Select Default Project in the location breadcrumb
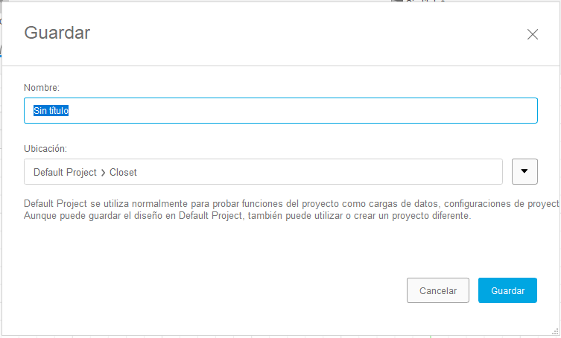The width and height of the screenshot is (561, 338). click(x=65, y=172)
